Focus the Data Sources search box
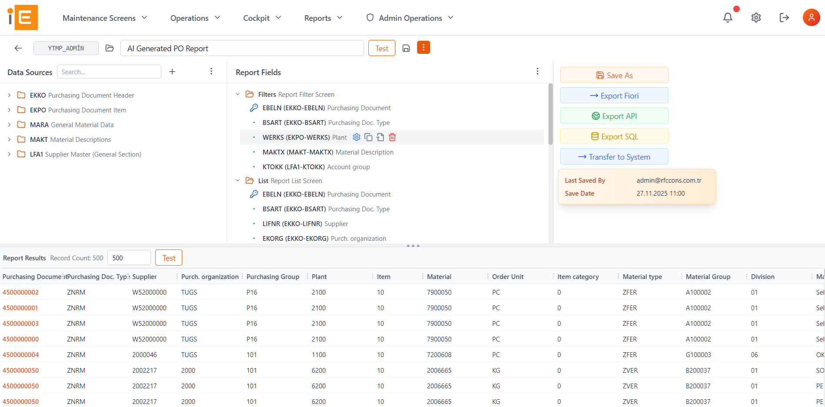 (x=109, y=72)
